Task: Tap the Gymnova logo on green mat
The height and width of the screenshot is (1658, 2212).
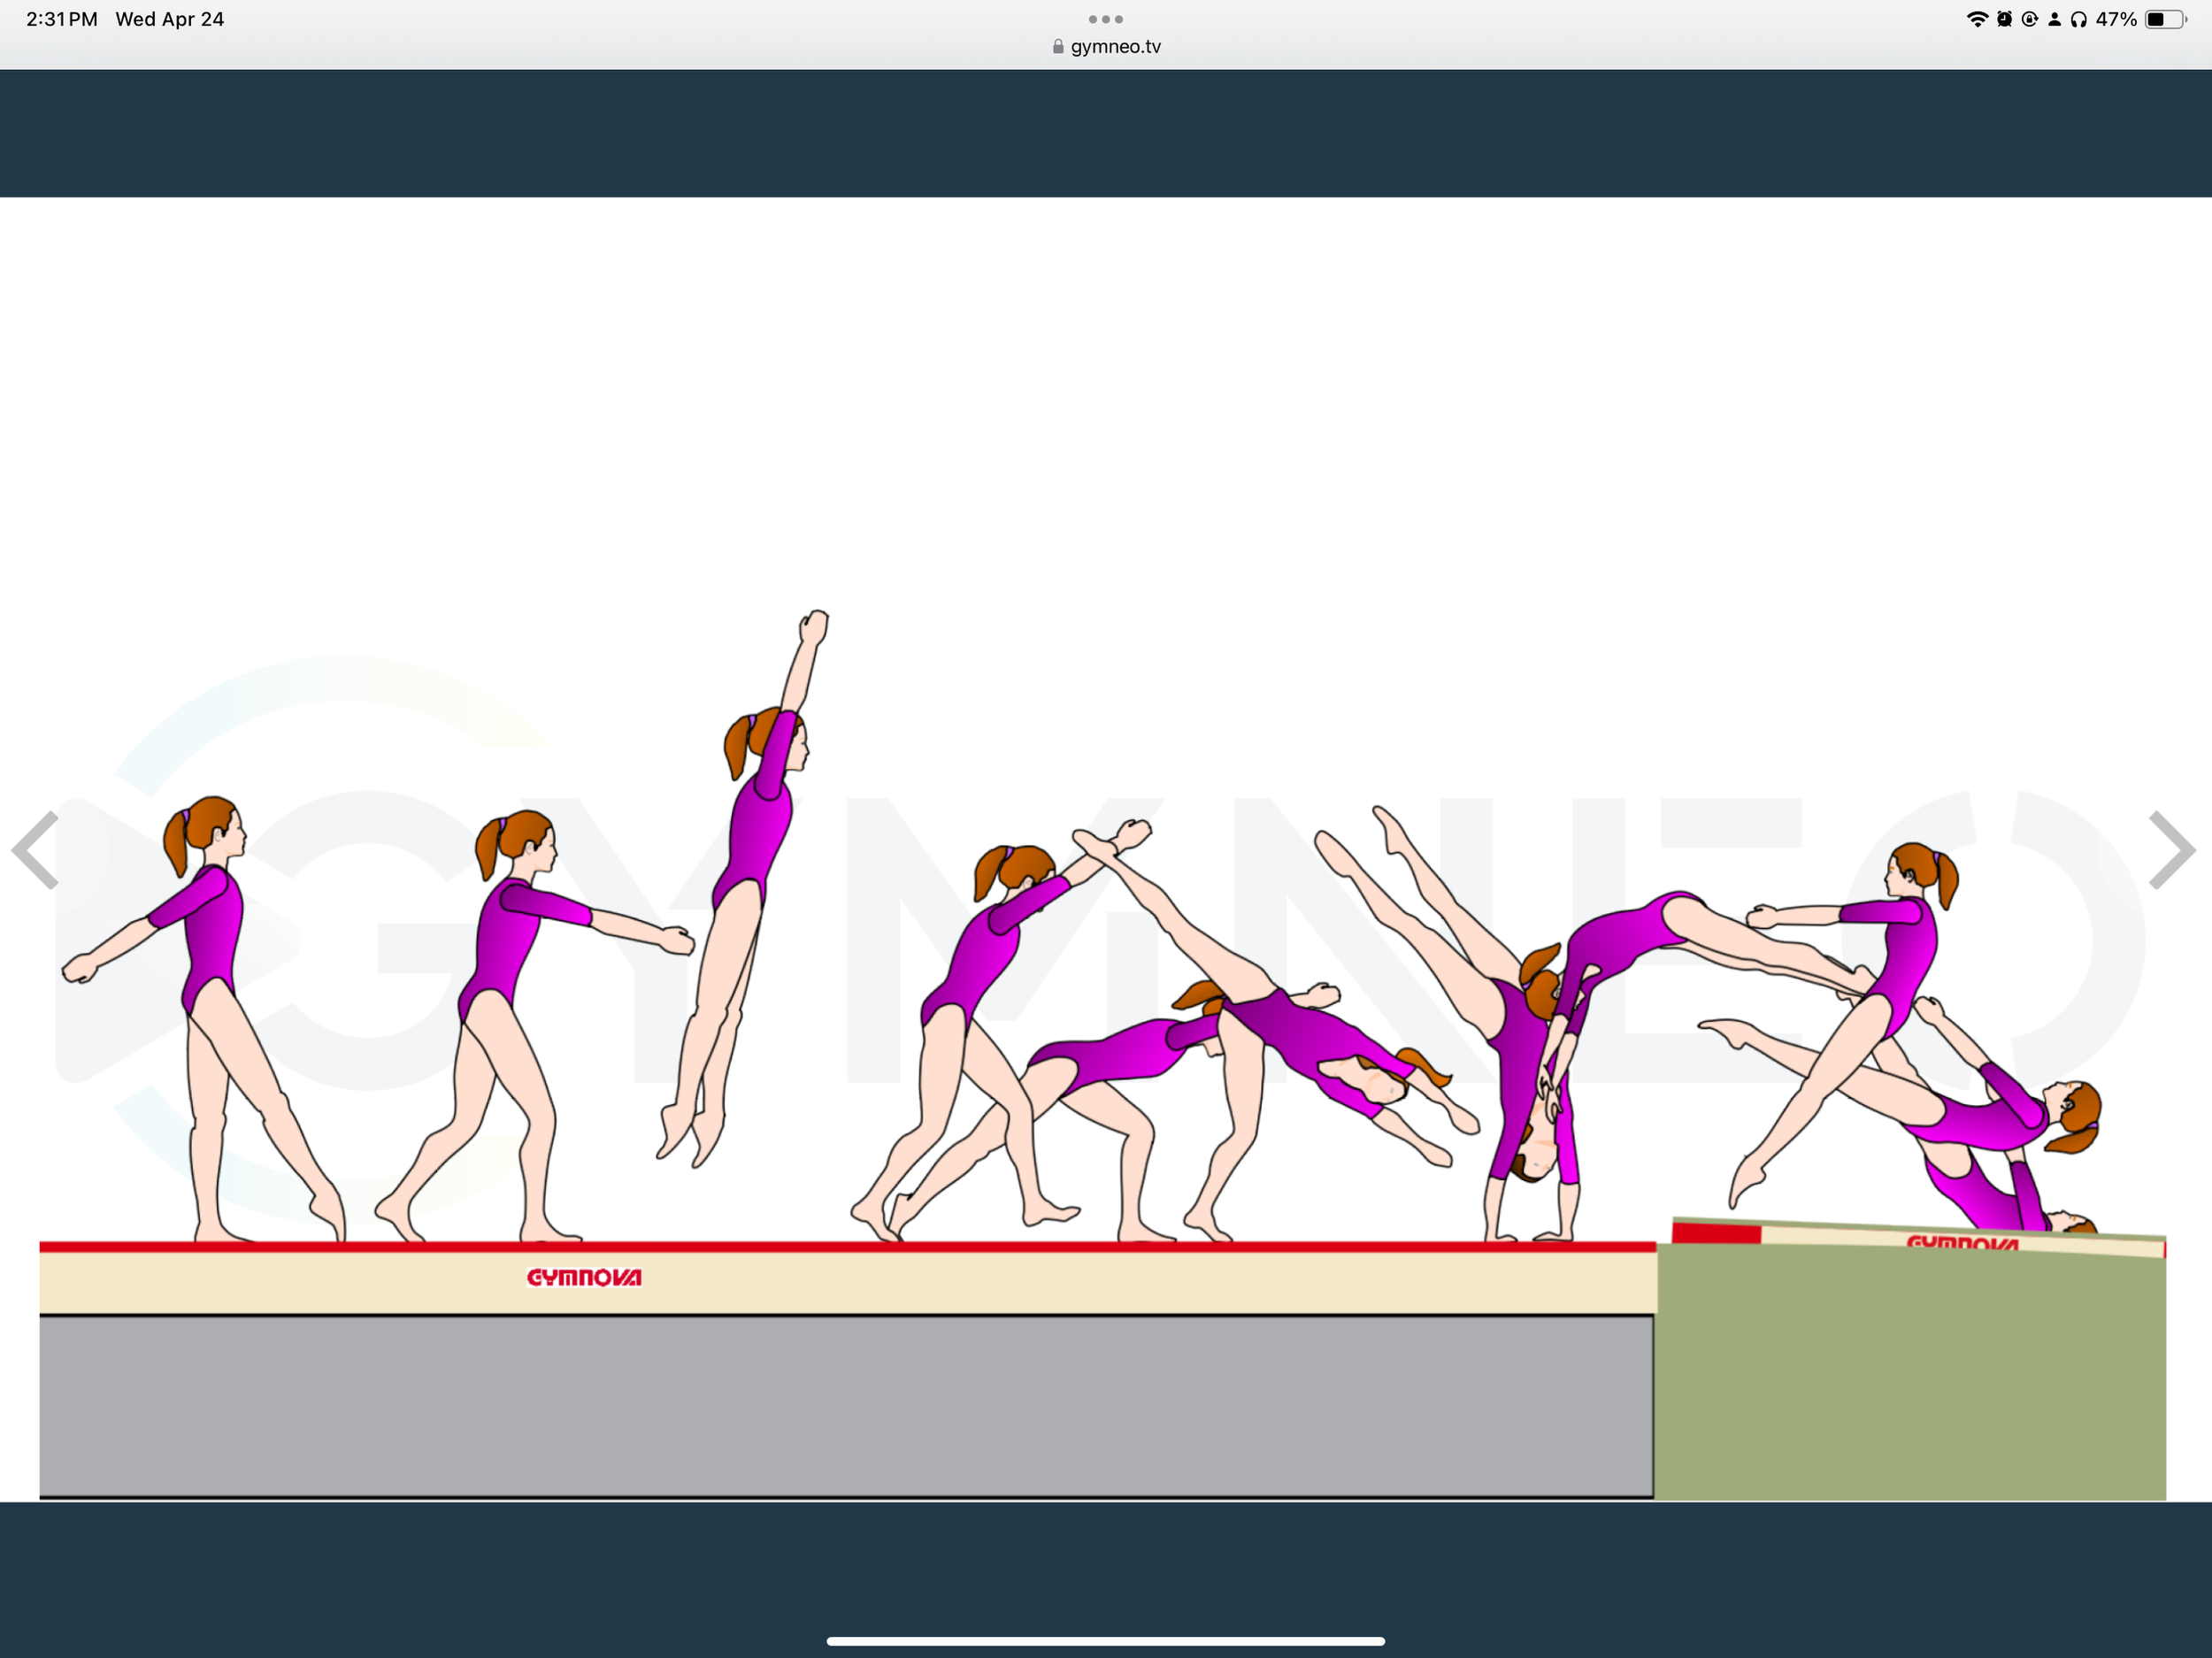Action: tap(1962, 1243)
